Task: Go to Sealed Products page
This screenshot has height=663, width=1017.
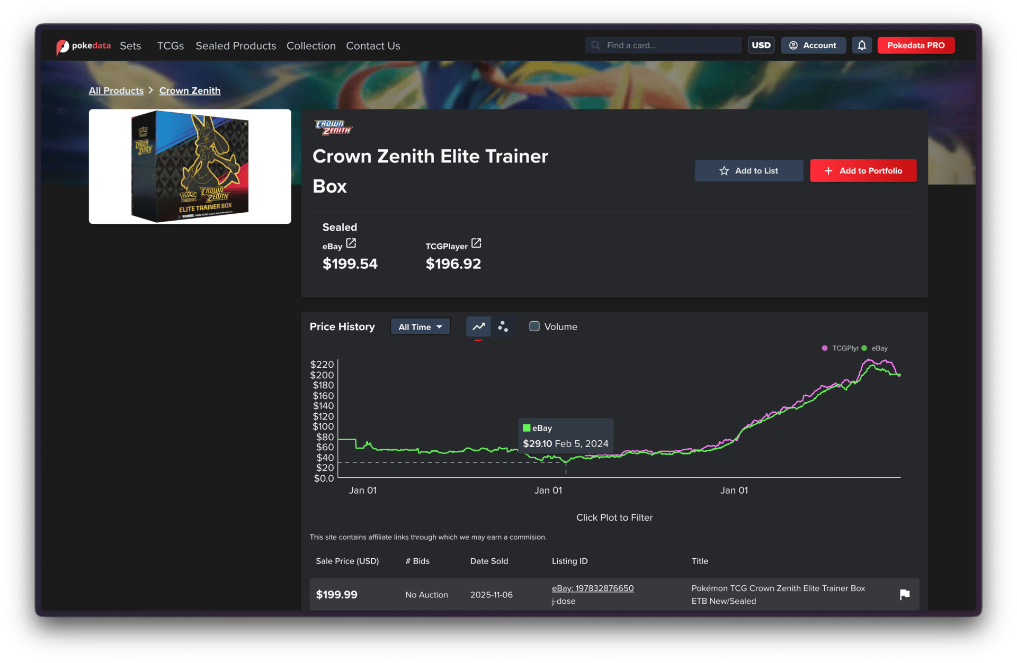Action: 236,46
